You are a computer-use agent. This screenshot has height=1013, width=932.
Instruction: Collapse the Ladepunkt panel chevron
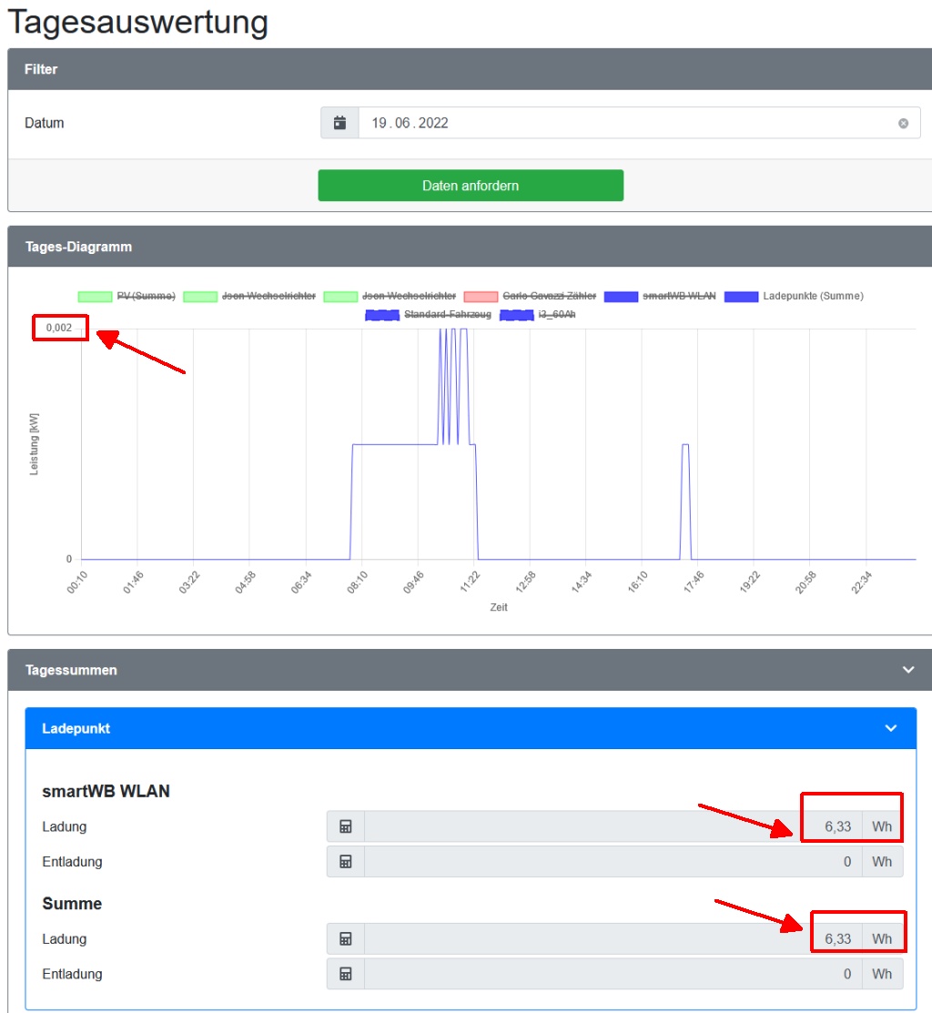890,728
